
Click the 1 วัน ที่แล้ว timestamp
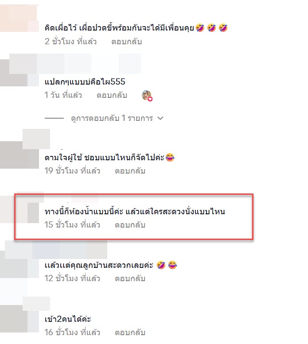click(x=63, y=95)
